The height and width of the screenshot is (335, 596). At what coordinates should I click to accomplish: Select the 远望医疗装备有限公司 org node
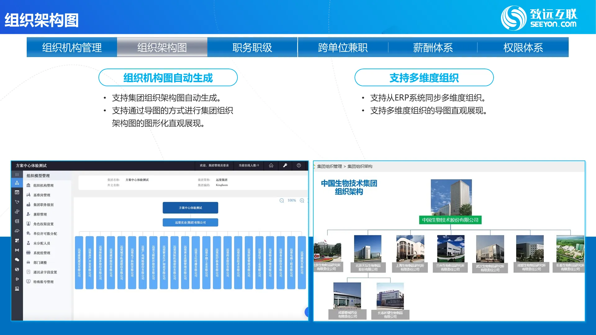click(217, 262)
